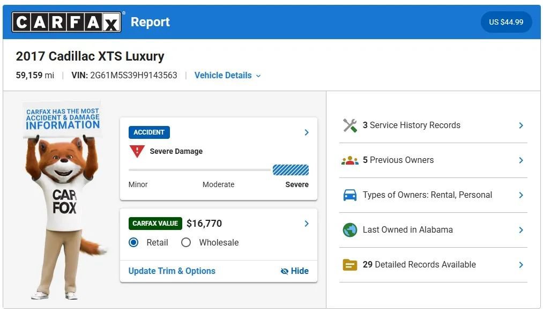The width and height of the screenshot is (543, 312).
Task: Click the striped severe damage severity bar
Action: [291, 170]
